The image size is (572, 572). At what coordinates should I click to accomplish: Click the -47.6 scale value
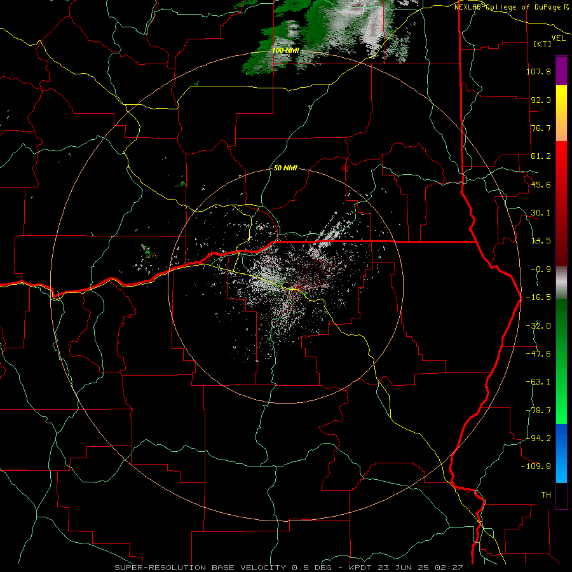tap(538, 354)
